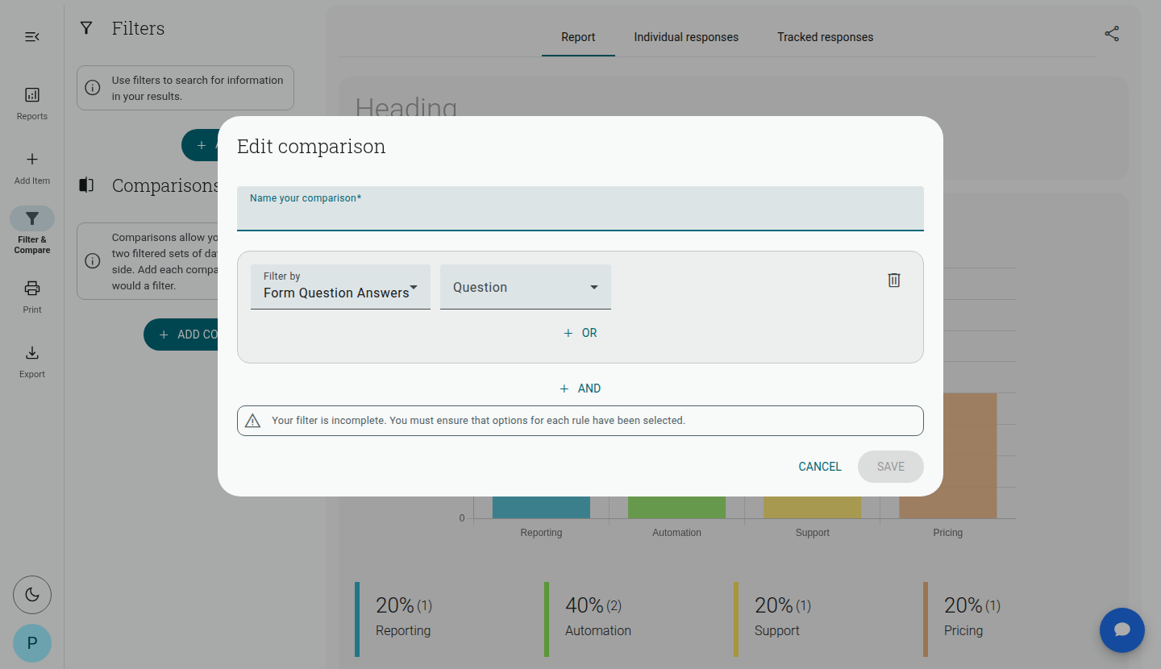
Task: Click the Filters funnel icon
Action: pyautogui.click(x=86, y=28)
